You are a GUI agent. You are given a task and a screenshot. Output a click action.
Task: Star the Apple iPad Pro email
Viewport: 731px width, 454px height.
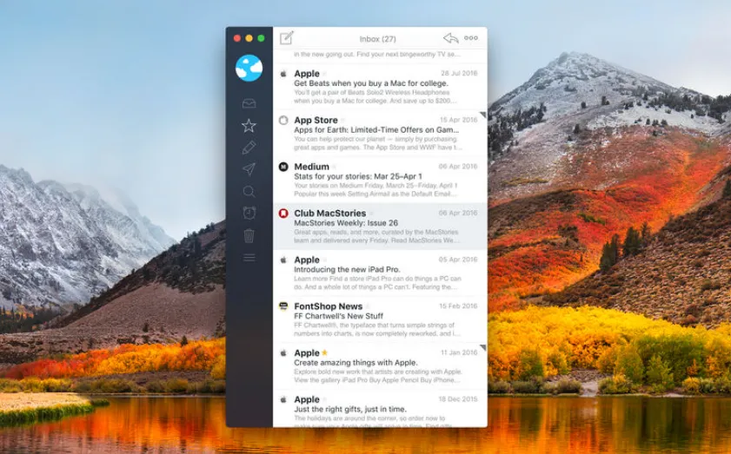click(325, 260)
